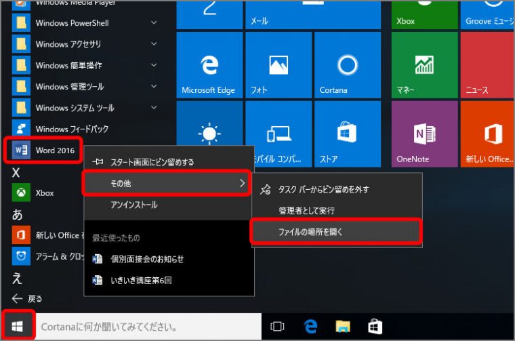Open the Groove ミュージック tile

(x=488, y=15)
